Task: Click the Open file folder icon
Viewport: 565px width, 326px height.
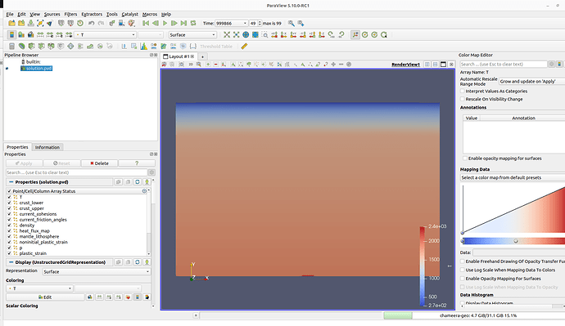Action: pos(12,24)
